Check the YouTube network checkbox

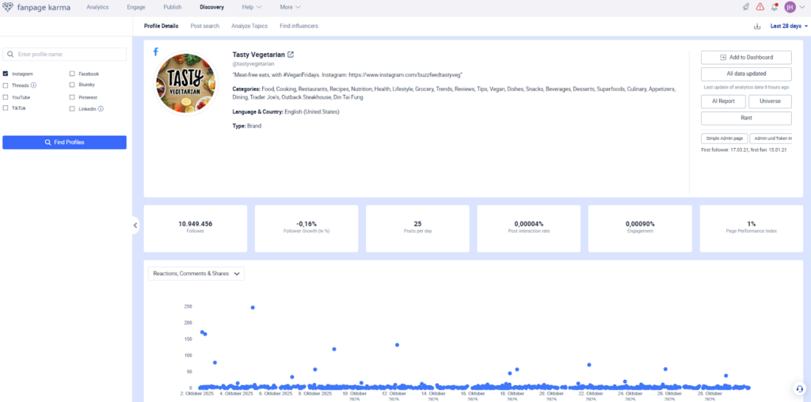(x=6, y=97)
